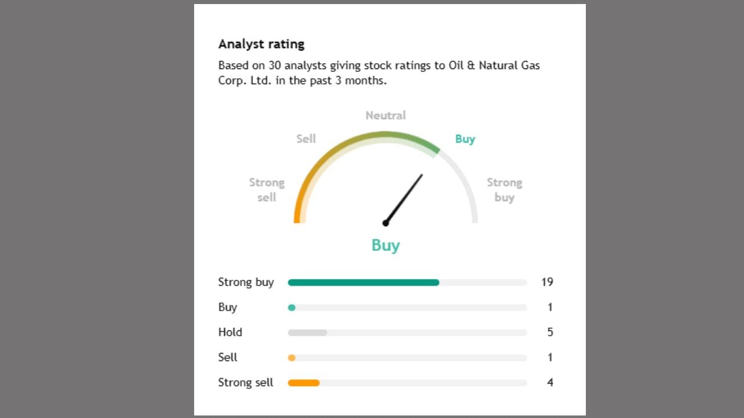Click the green Strong buy progress bar
Screen dimensions: 744x418
[363, 283]
